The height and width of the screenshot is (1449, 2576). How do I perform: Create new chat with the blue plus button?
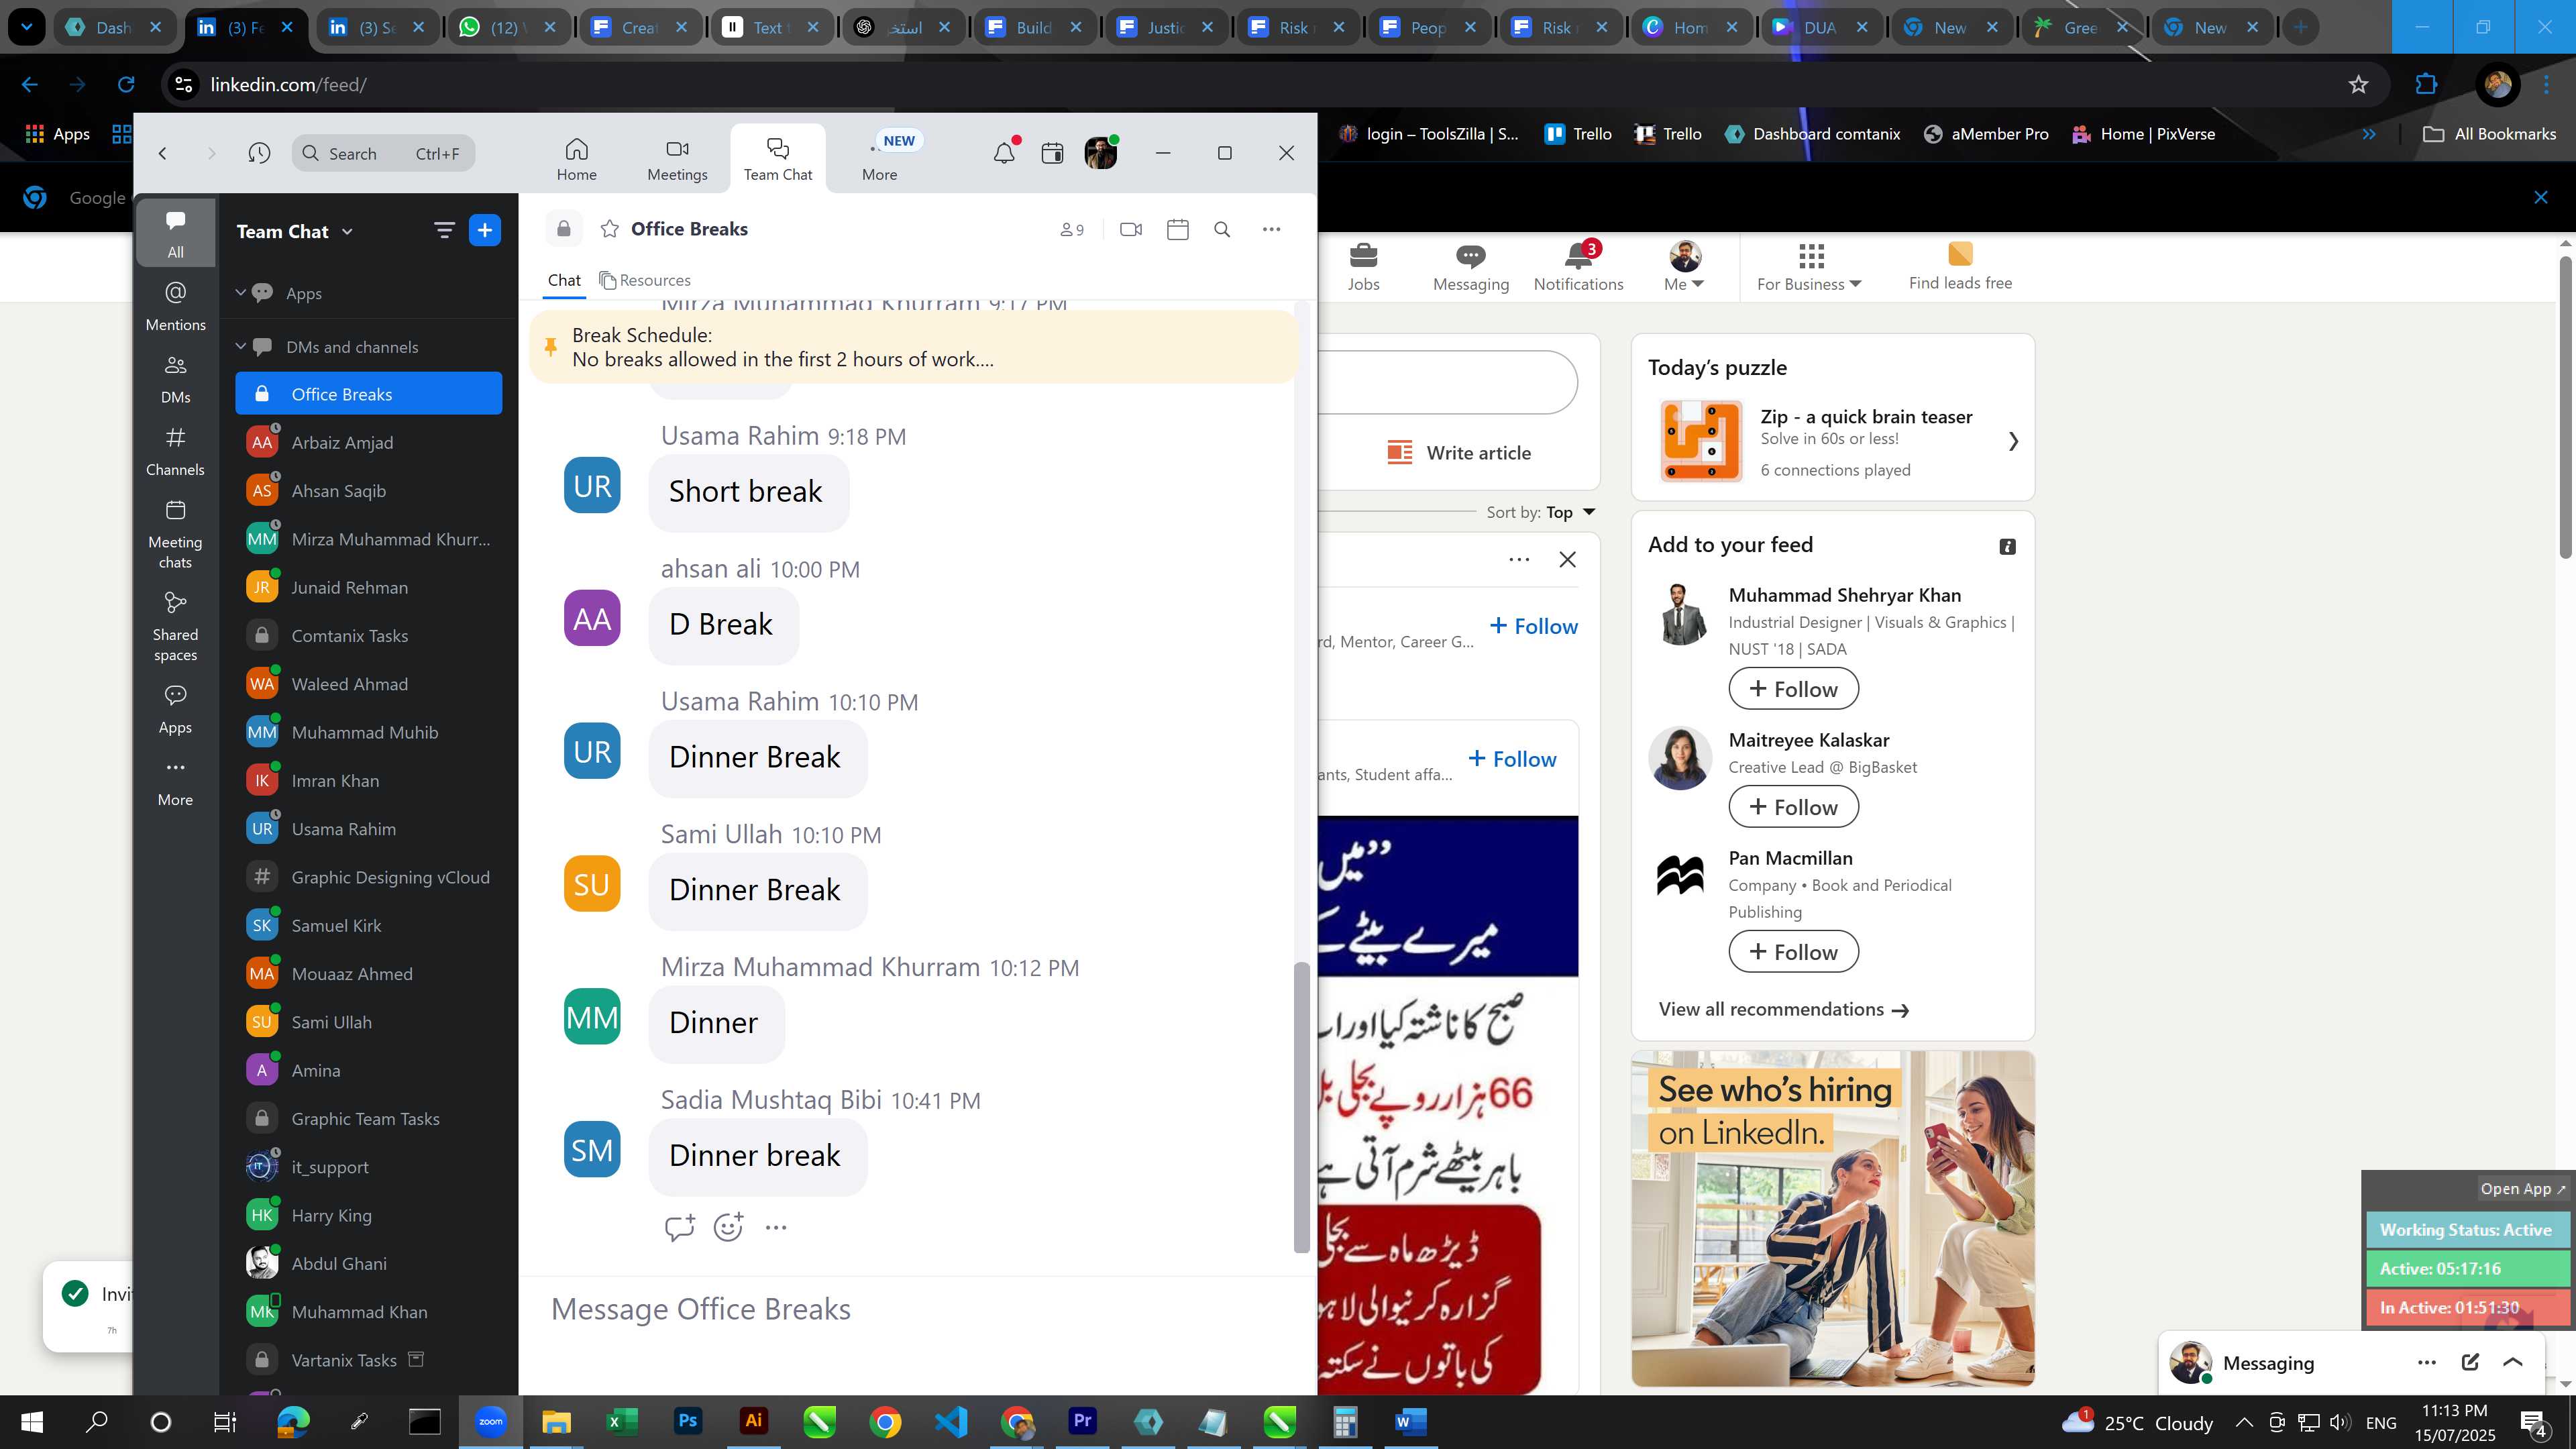(484, 231)
